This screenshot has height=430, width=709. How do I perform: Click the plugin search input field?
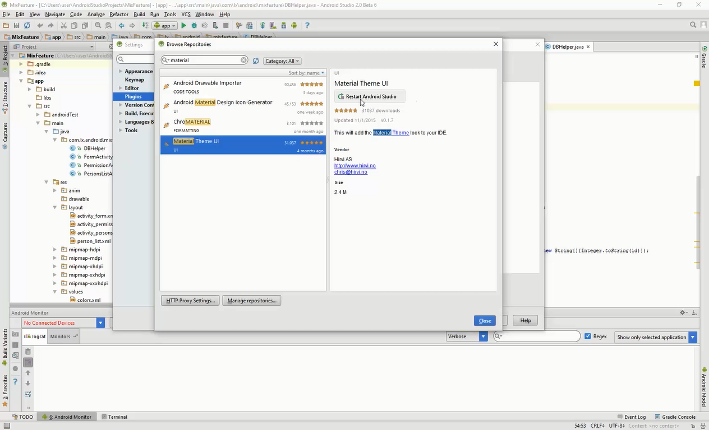(x=204, y=60)
